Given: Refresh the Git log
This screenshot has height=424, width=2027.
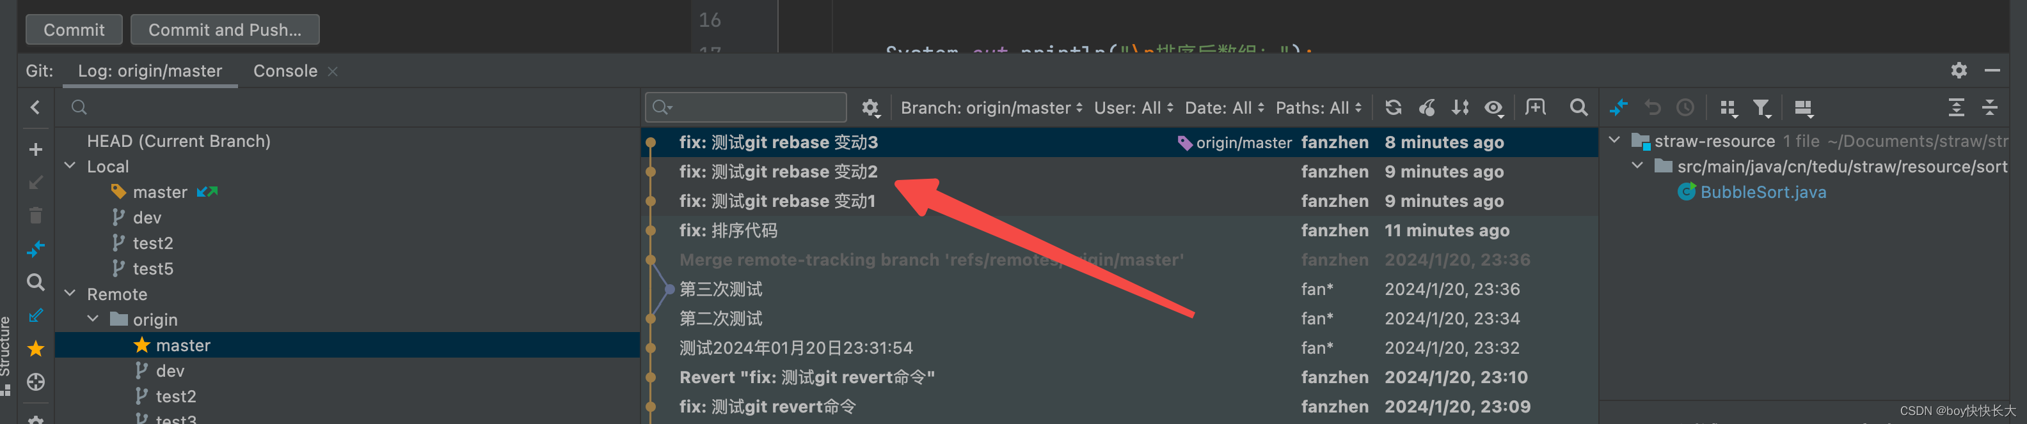Looking at the screenshot, I should point(1393,107).
